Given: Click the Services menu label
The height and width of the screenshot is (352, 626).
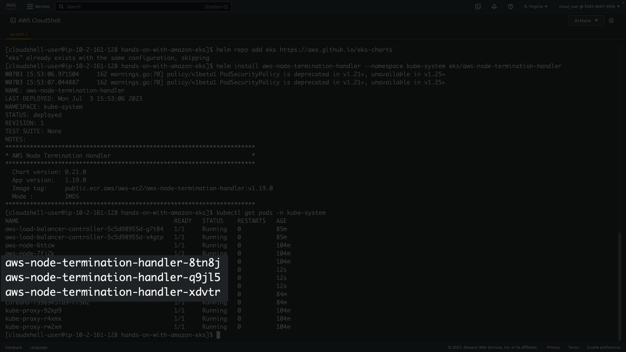Looking at the screenshot, I should point(42,7).
